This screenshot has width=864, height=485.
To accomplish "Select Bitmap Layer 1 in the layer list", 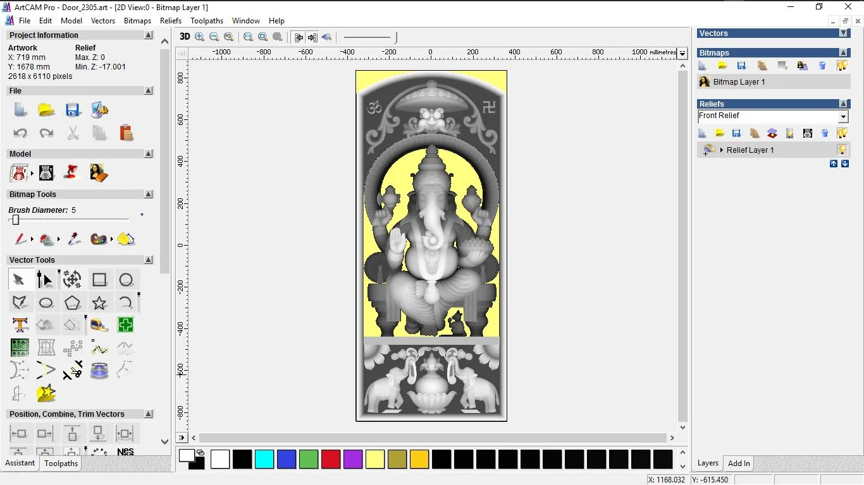I will [739, 82].
